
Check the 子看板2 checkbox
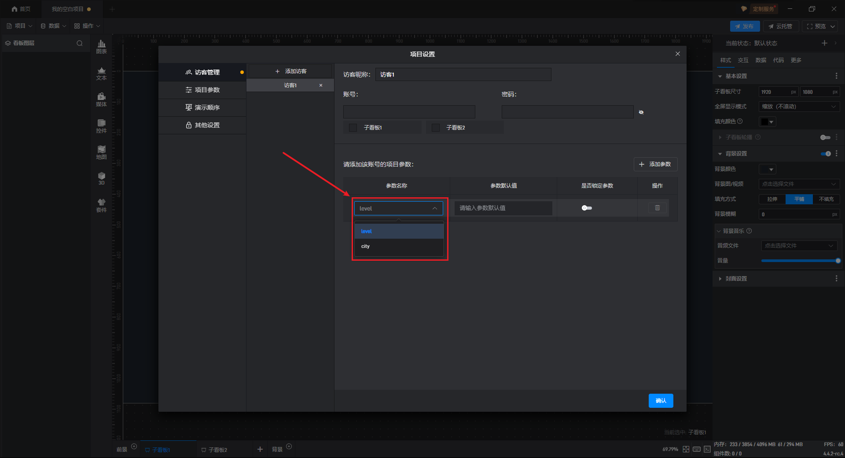click(x=436, y=128)
